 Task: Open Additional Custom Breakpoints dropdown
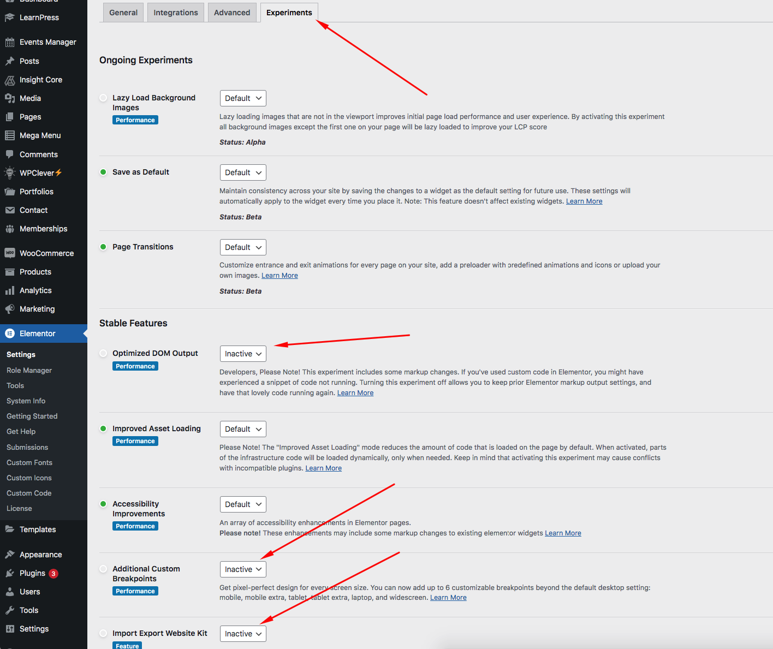(243, 569)
